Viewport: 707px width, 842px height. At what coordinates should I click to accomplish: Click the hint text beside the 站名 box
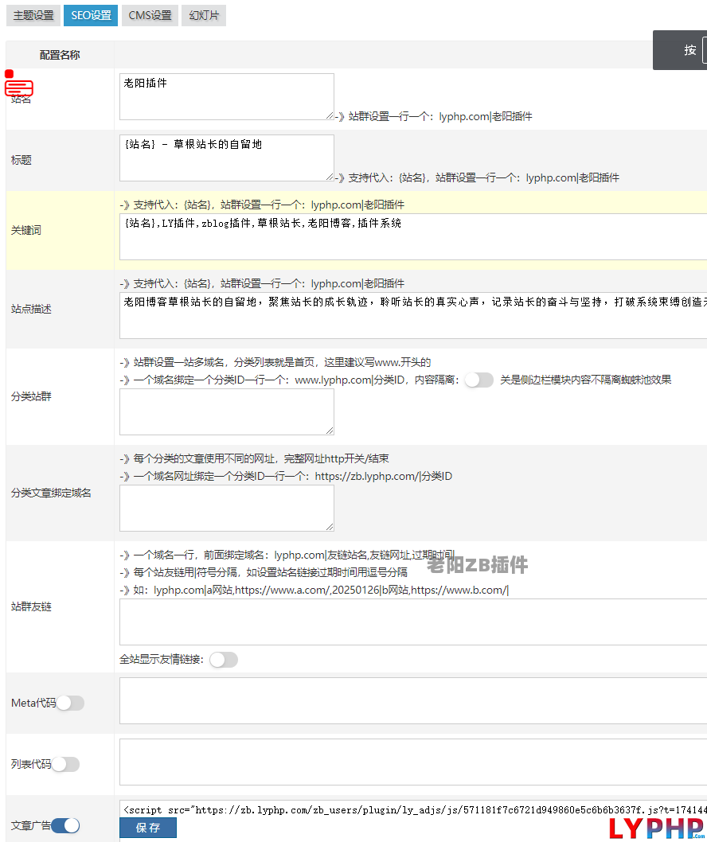point(434,116)
